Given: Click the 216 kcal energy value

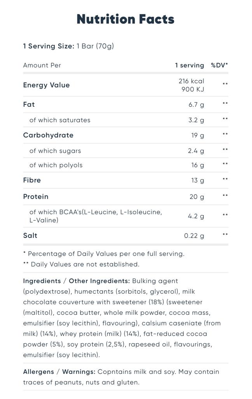Looking at the screenshot, I should point(191,81).
